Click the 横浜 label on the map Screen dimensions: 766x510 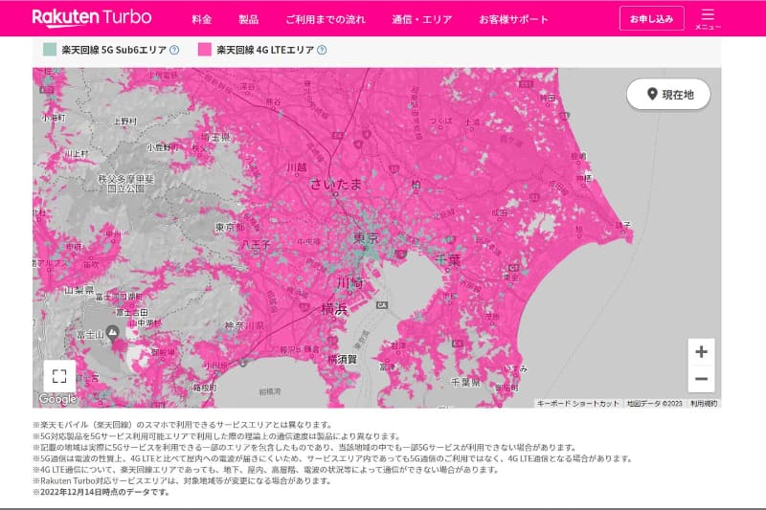(x=334, y=308)
